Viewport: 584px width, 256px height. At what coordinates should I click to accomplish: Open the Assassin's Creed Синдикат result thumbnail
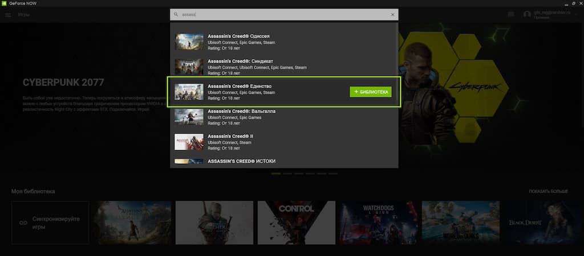coord(189,67)
